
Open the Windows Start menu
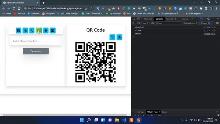[x=82, y=120]
